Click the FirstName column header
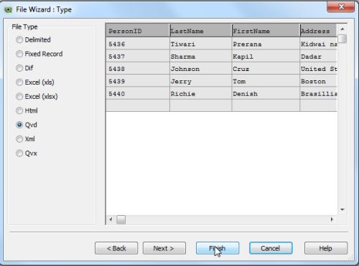 pos(266,31)
